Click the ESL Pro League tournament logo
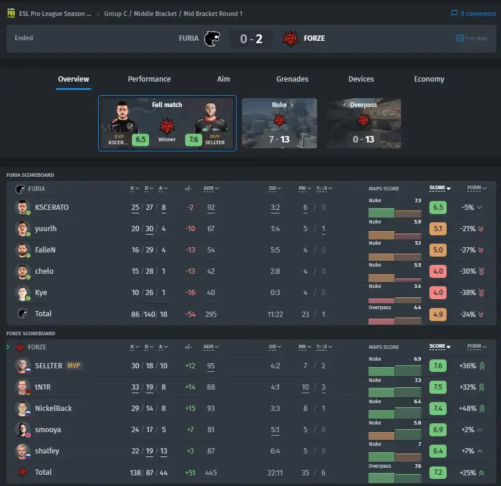The width and height of the screenshot is (501, 486). (x=11, y=14)
